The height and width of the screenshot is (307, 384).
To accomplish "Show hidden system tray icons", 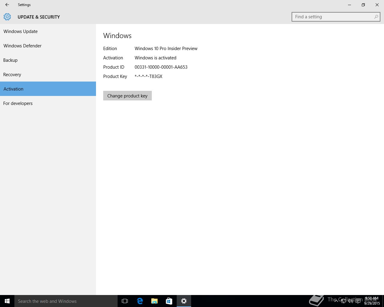I will [336, 301].
